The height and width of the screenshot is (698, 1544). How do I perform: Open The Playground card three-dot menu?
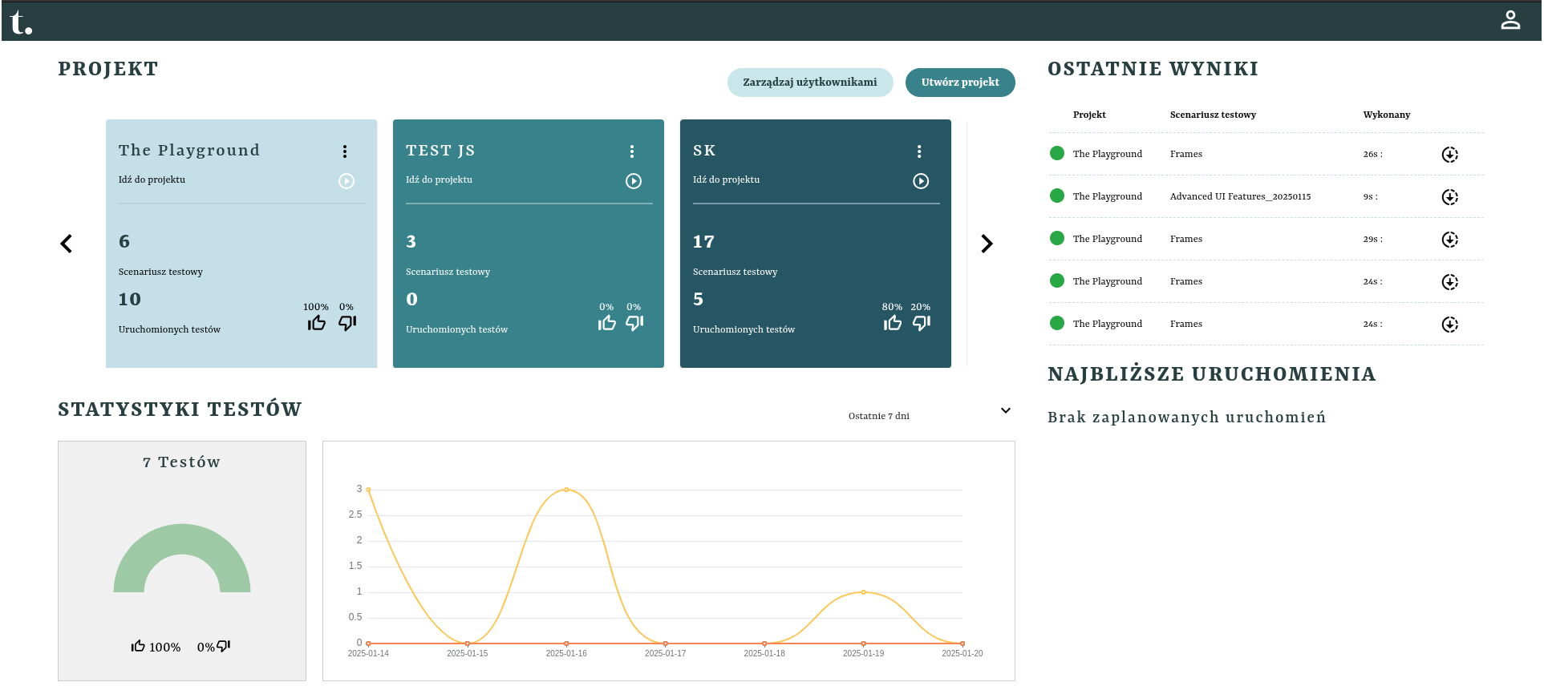tap(345, 151)
